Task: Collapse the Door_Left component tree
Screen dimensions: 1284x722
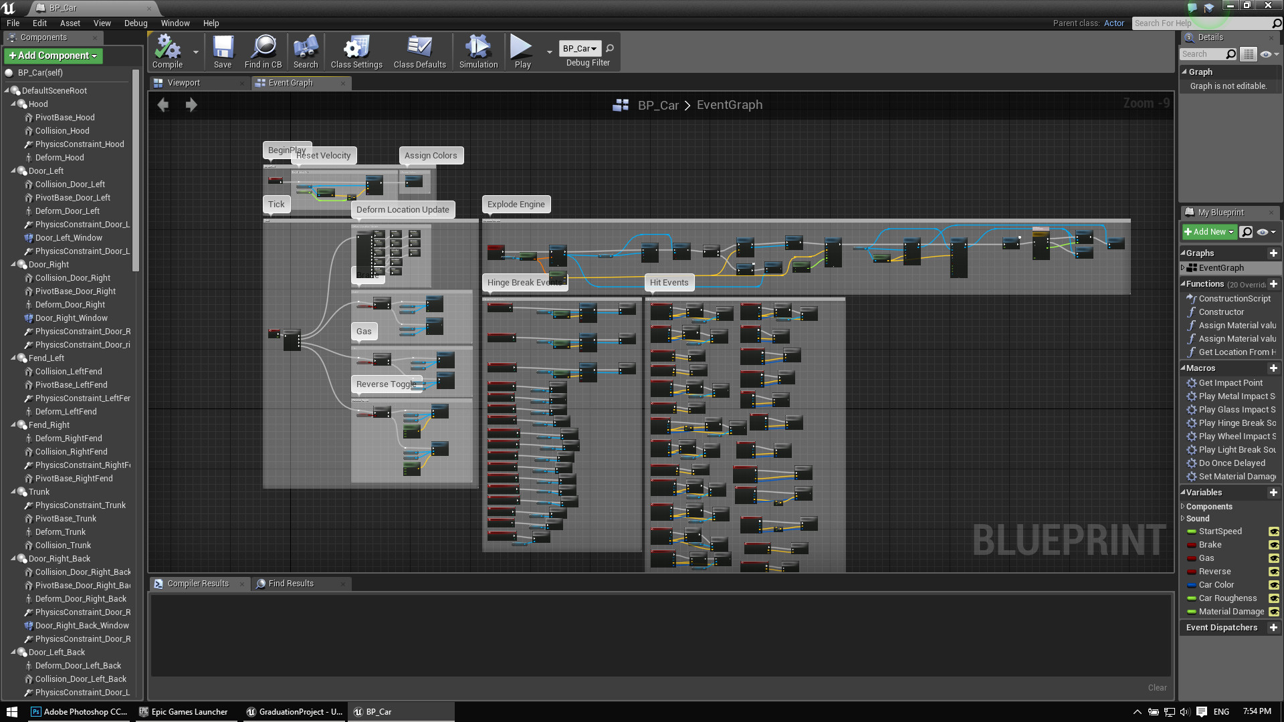Action: coord(13,170)
